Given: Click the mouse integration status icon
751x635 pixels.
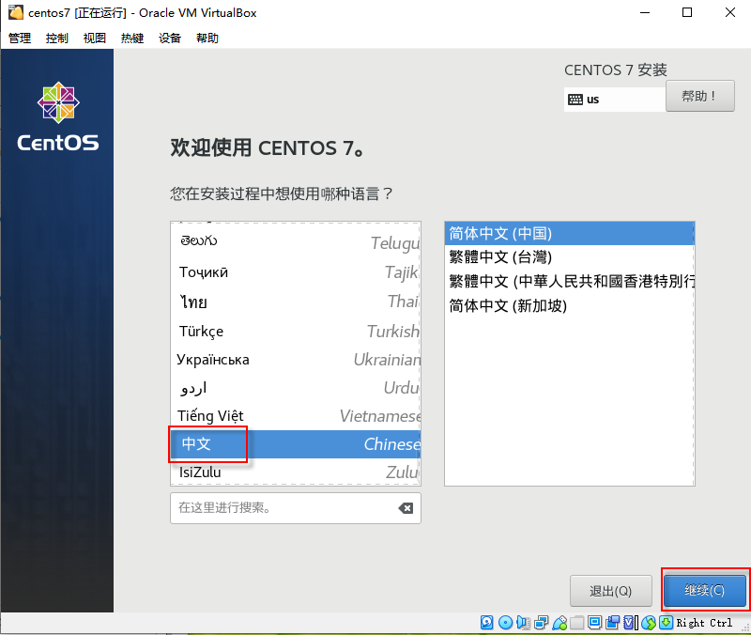Looking at the screenshot, I should (x=649, y=623).
